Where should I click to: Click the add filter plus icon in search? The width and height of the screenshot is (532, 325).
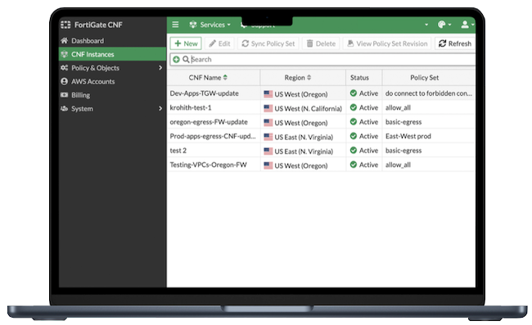point(177,60)
